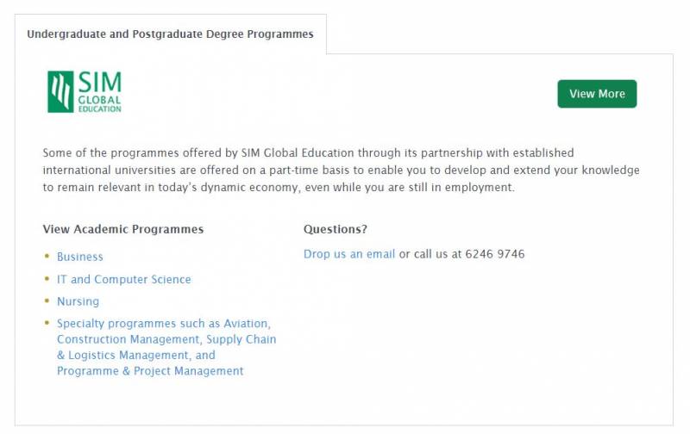Click the GLOBAL EDUCATION text in the logo
The width and height of the screenshot is (690, 434).
pos(99,104)
